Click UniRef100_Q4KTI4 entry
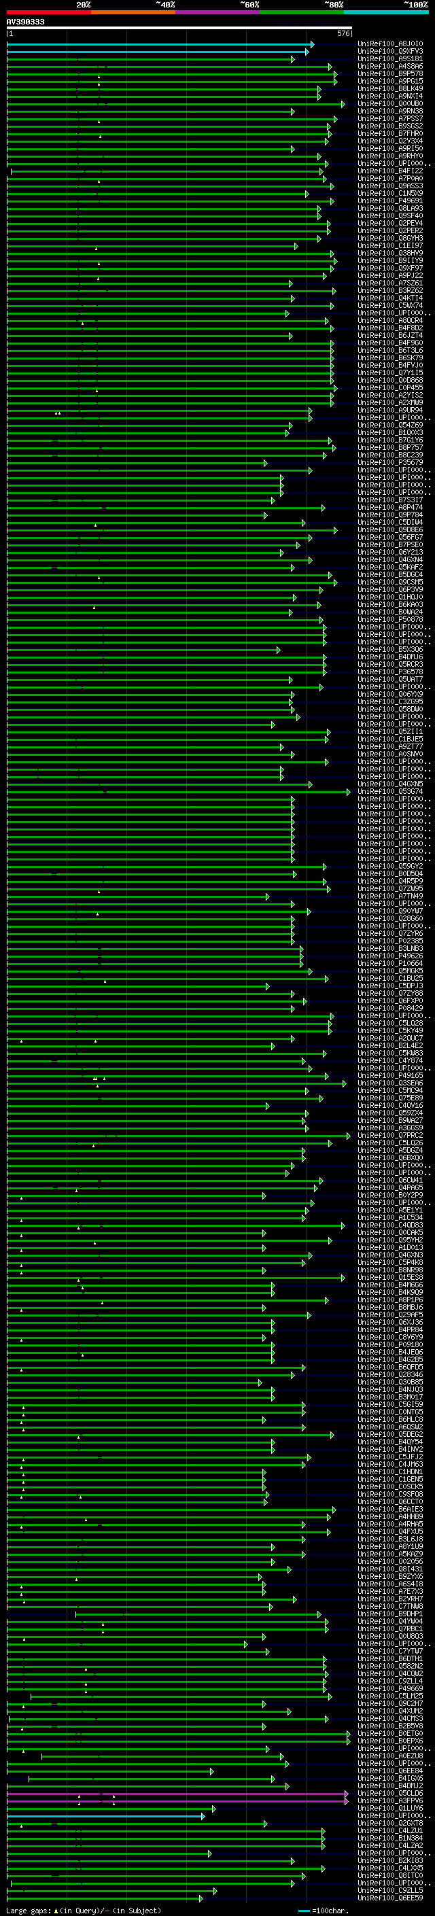Image resolution: width=435 pixels, height=1916 pixels. 390,298
